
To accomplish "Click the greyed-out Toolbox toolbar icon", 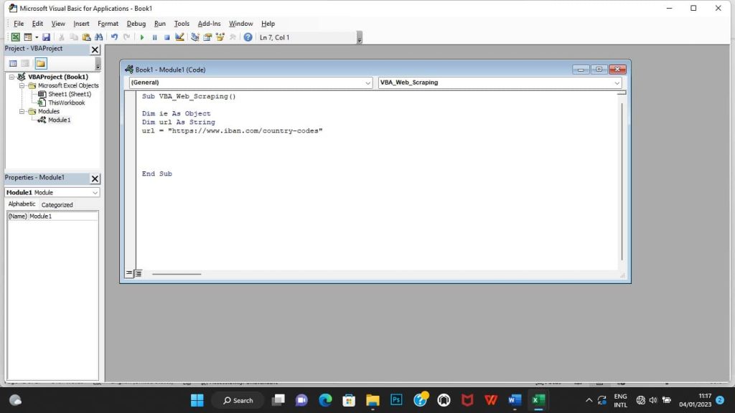I will 233,37.
